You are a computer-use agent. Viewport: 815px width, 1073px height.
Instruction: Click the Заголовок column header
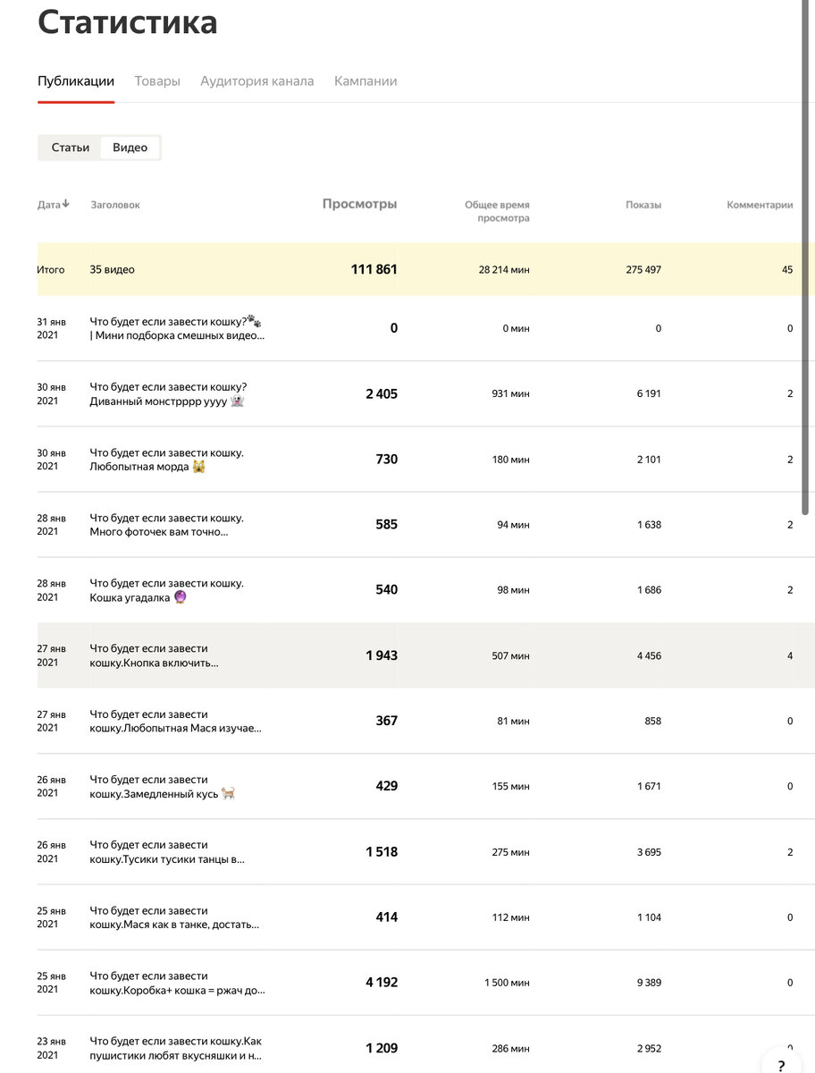[x=115, y=205]
